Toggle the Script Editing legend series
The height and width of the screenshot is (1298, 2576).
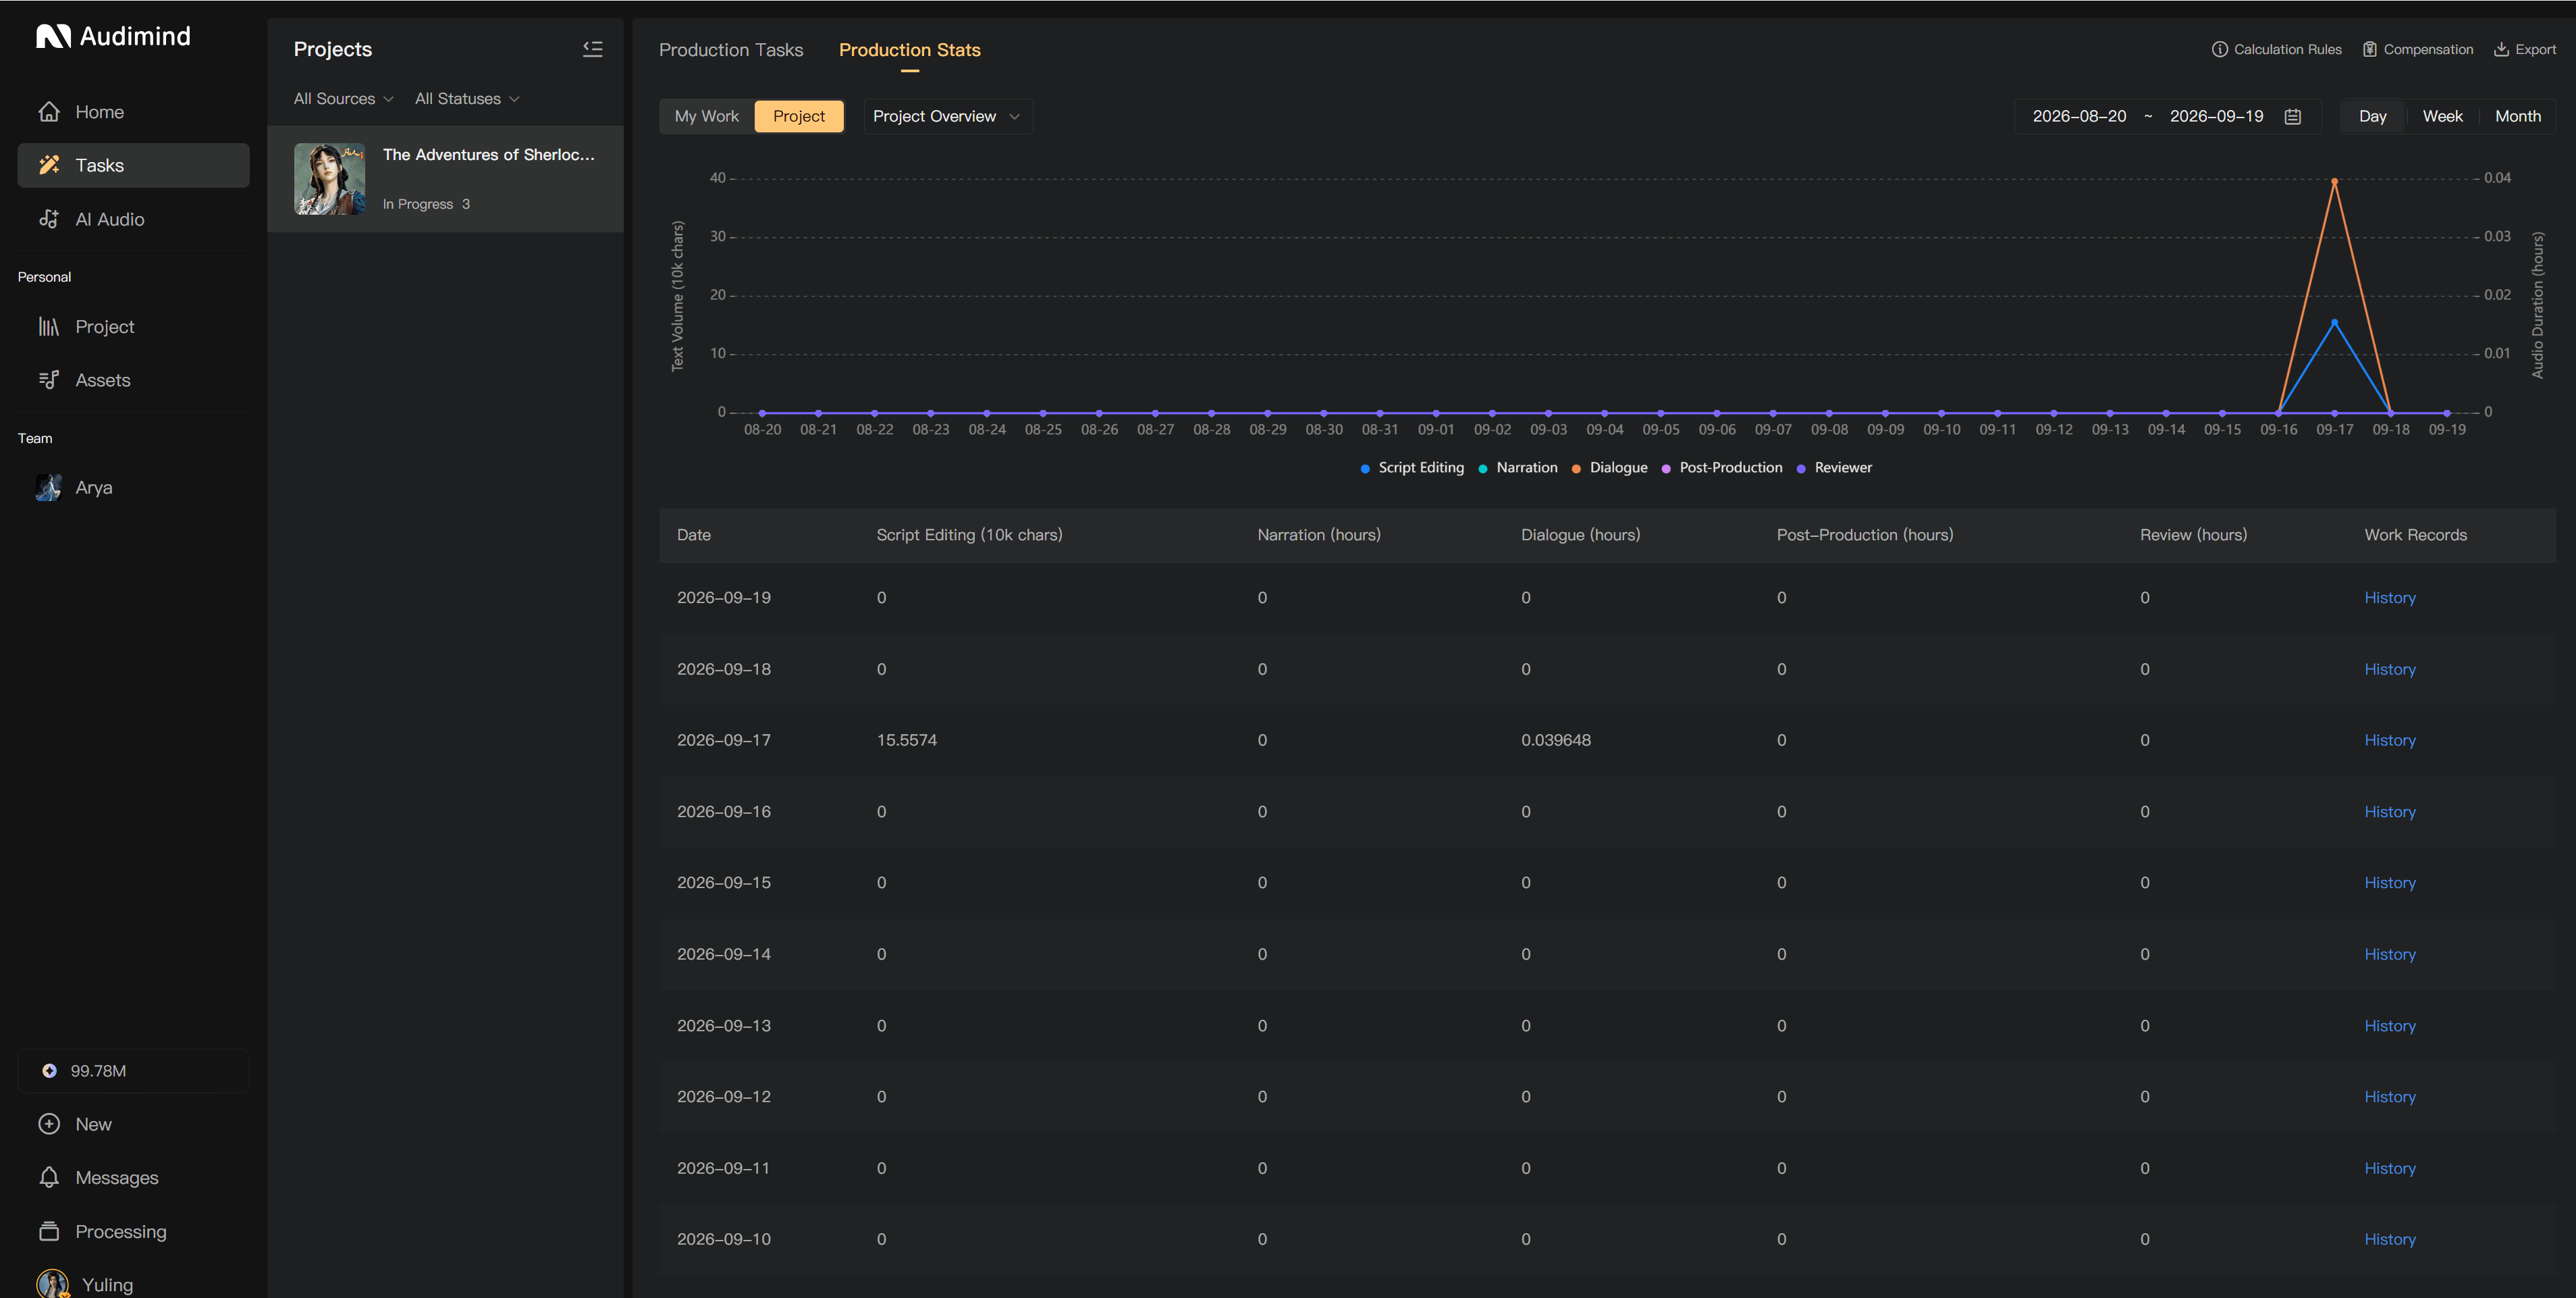tap(1412, 467)
